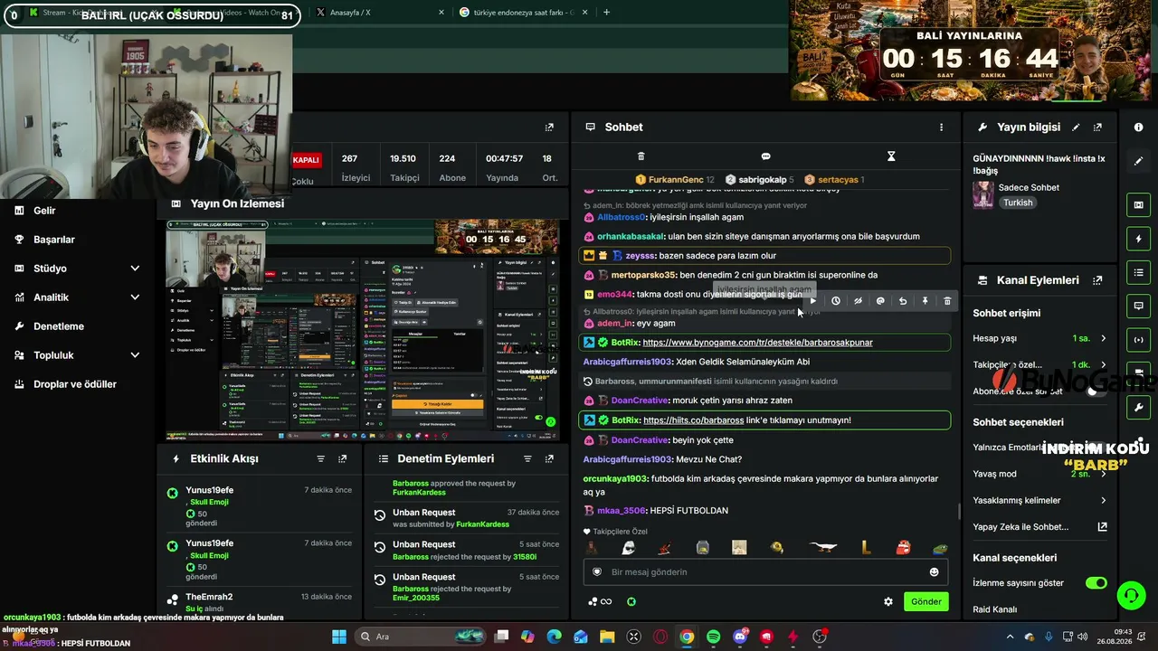This screenshot has width=1158, height=651.
Task: Filter the Etkinlik Akışı feed
Action: [320, 458]
